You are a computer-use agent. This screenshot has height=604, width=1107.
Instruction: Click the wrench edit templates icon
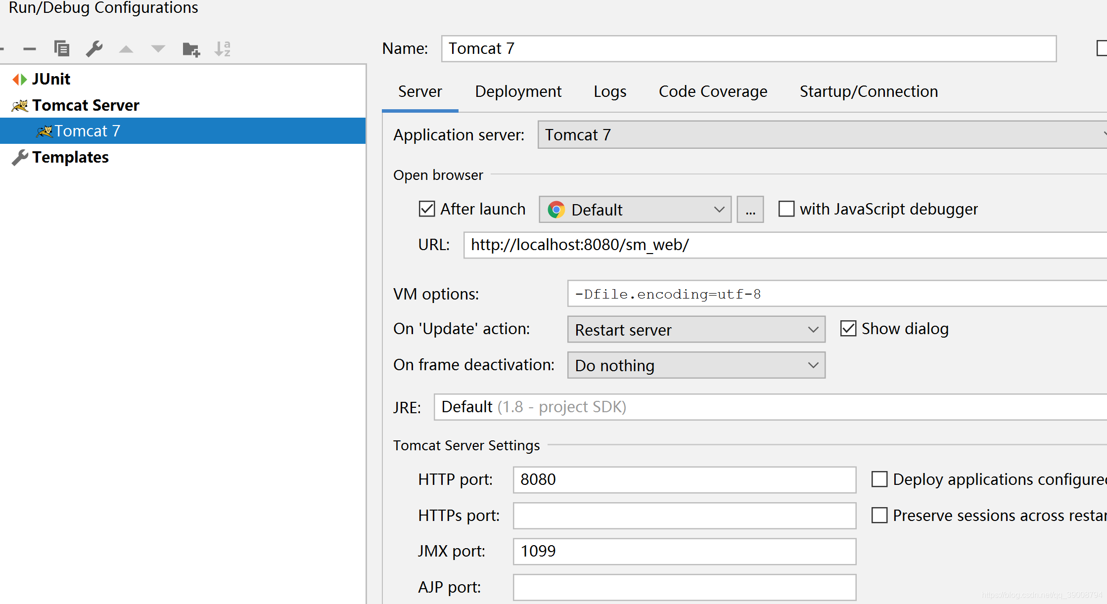(x=94, y=48)
